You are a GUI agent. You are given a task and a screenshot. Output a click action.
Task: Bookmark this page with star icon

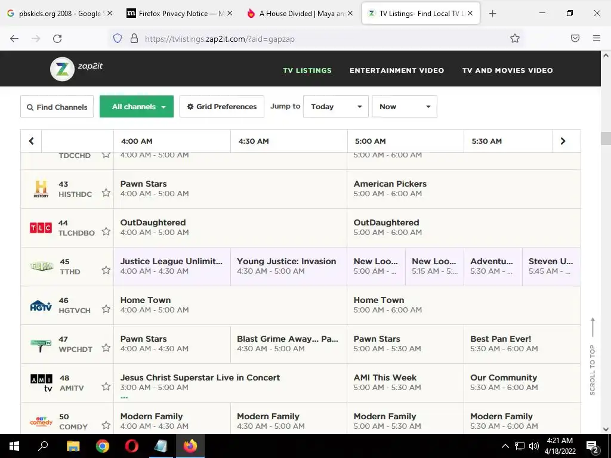[x=515, y=38]
